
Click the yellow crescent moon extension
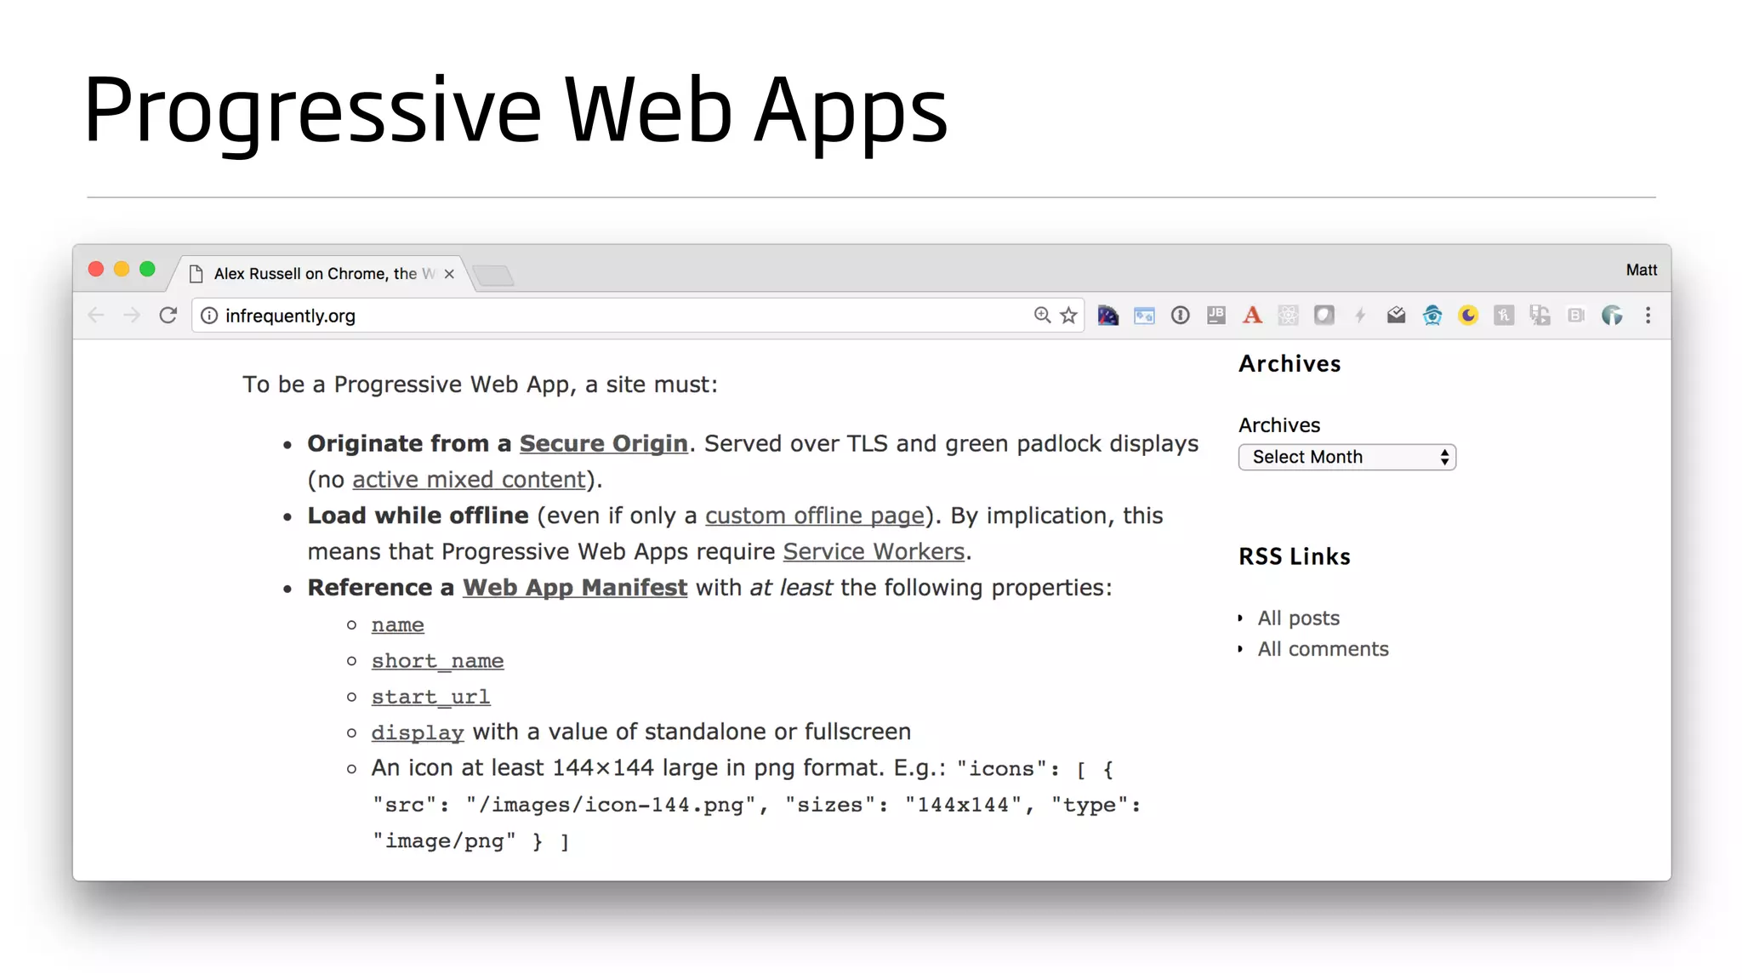[1468, 316]
